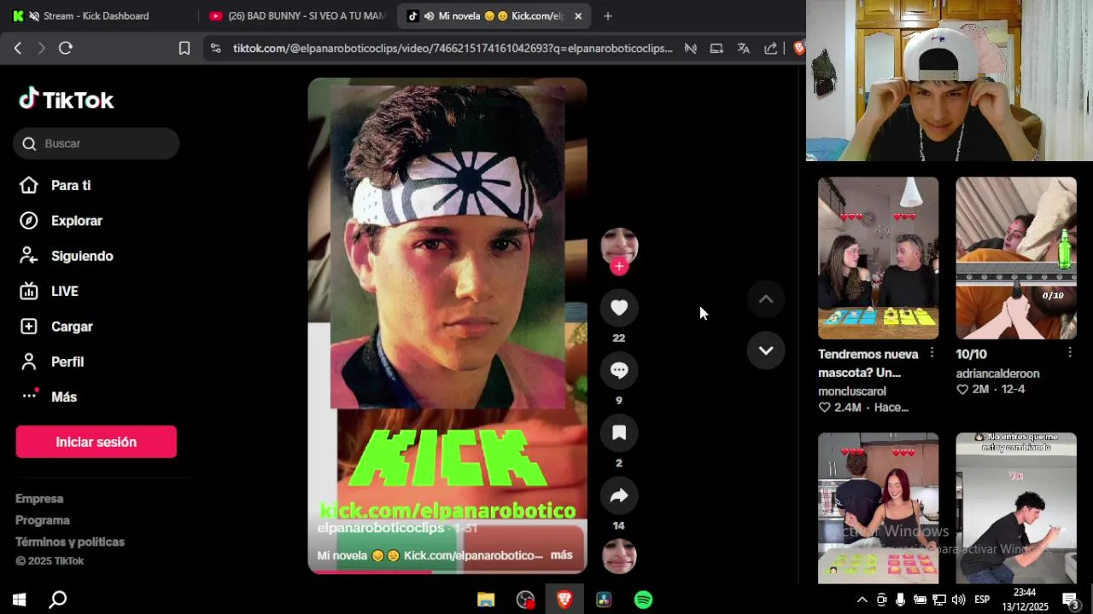Go back in browser history

tap(18, 49)
